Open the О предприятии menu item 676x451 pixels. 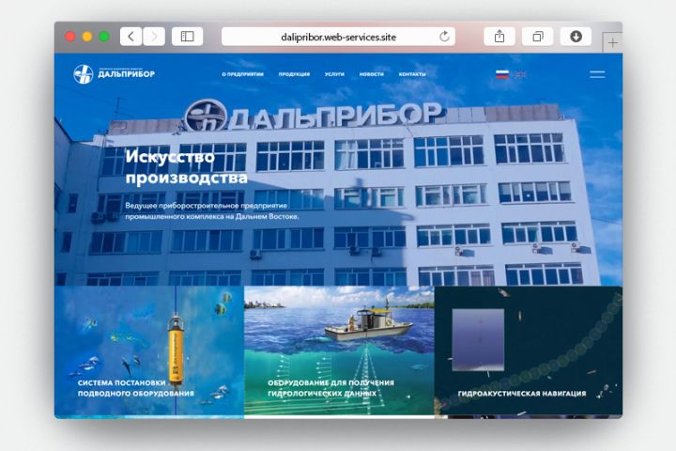pyautogui.click(x=243, y=74)
